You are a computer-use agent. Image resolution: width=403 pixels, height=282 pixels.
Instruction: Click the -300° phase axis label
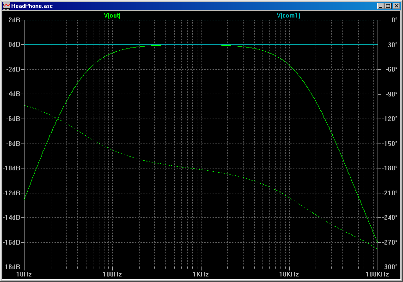coord(390,267)
